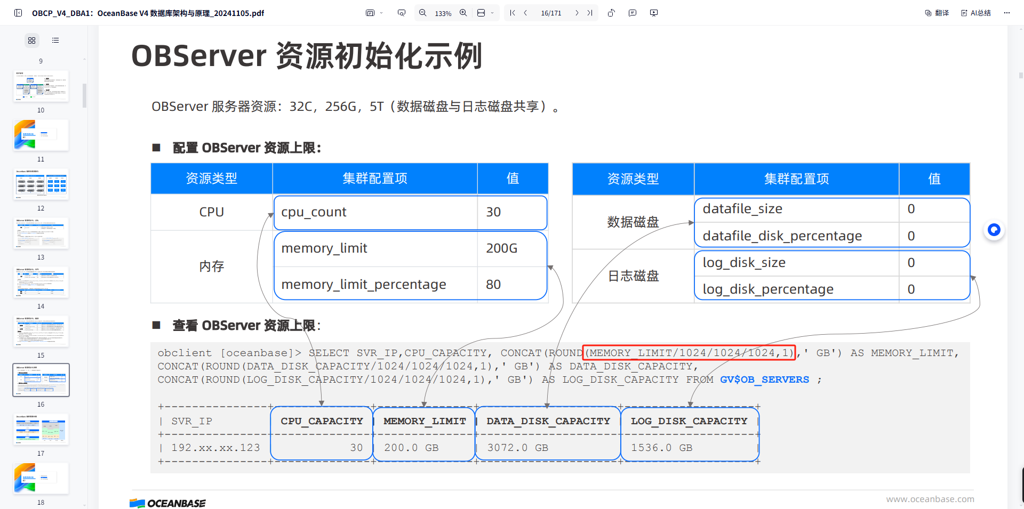Expand the fit mode dropdown arrow
The height and width of the screenshot is (509, 1024).
tap(492, 13)
